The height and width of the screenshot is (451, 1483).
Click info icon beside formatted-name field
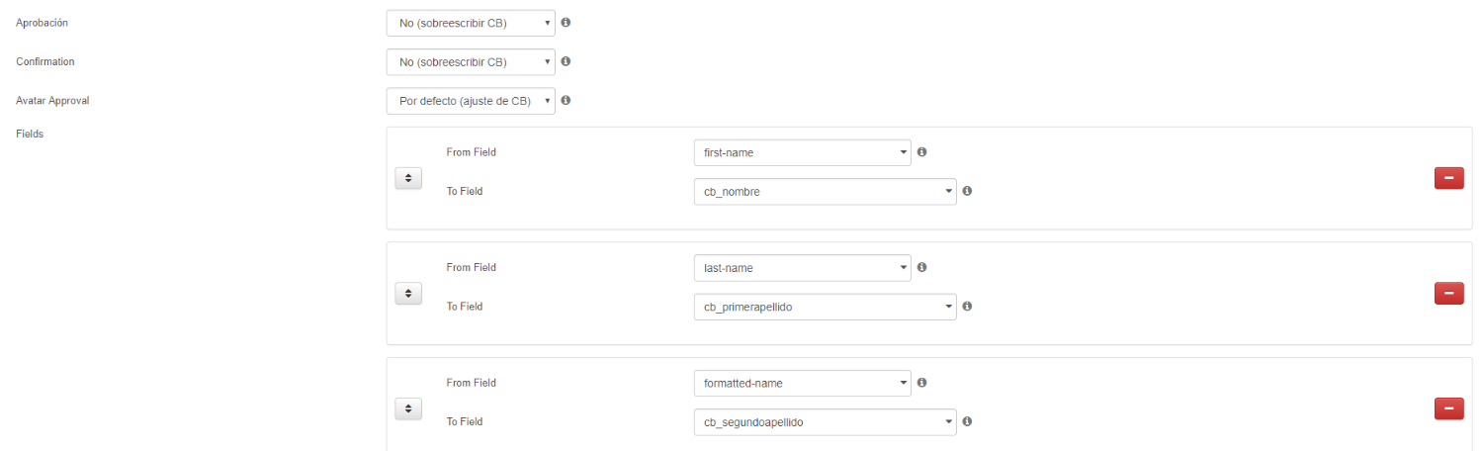[921, 382]
